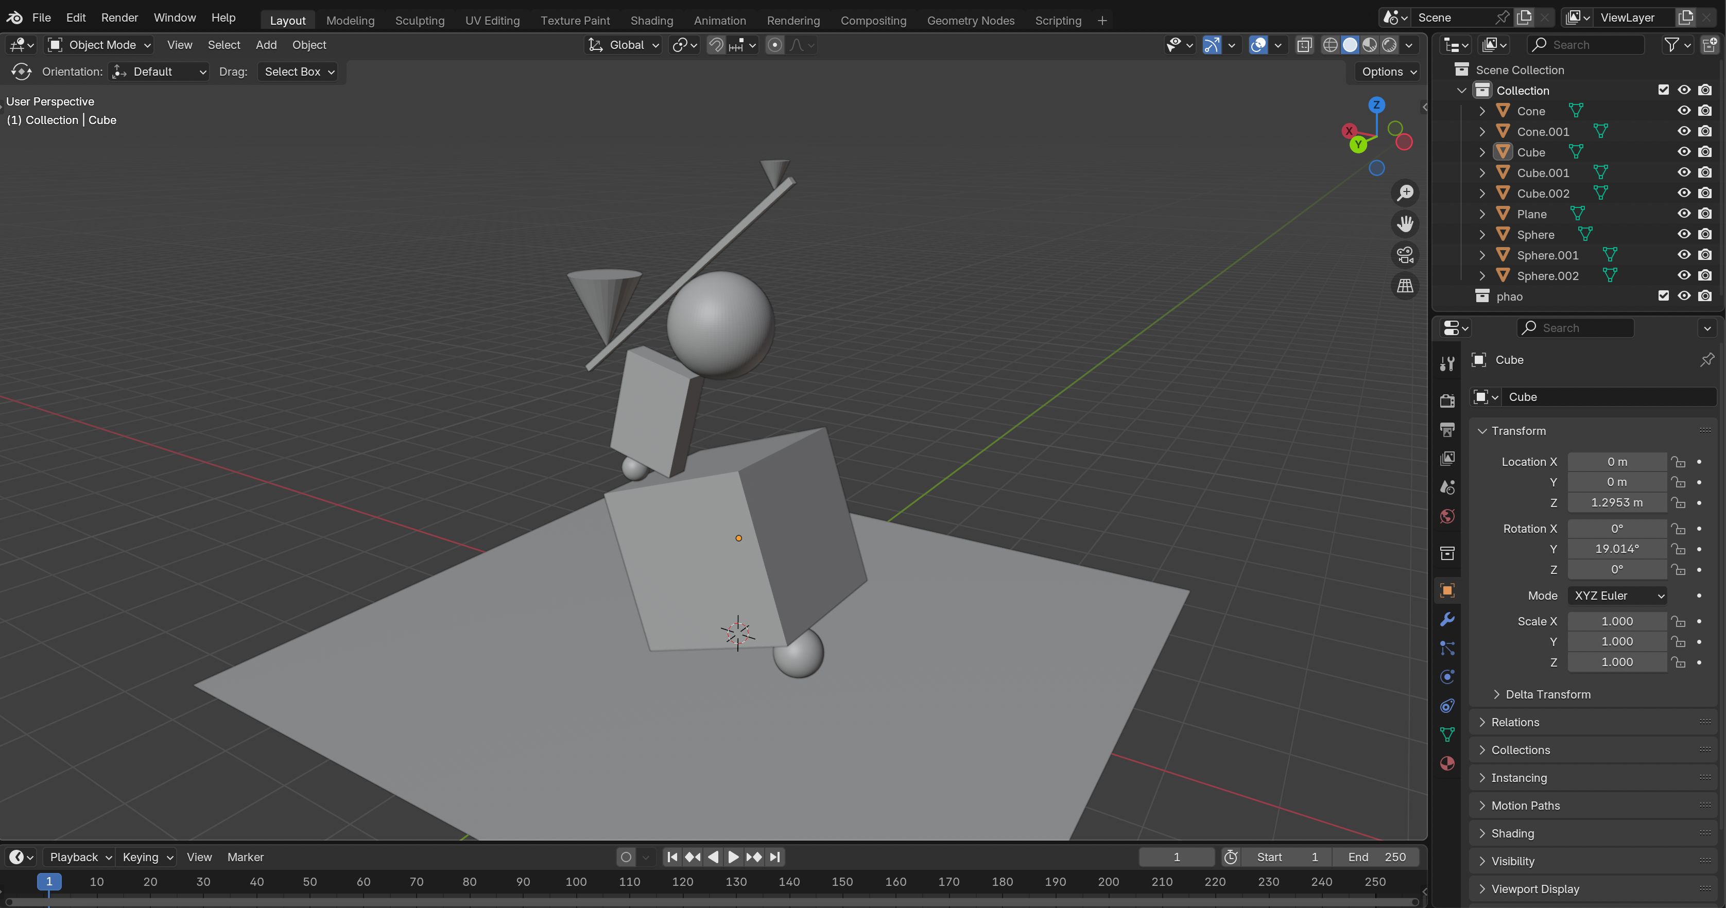The height and width of the screenshot is (908, 1726).
Task: Open the Tool properties tab icon
Action: click(1447, 363)
